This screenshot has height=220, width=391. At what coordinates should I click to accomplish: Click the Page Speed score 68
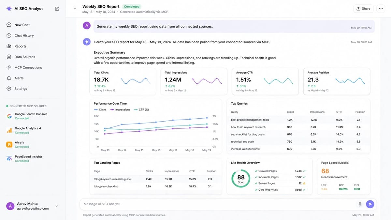[325, 171]
